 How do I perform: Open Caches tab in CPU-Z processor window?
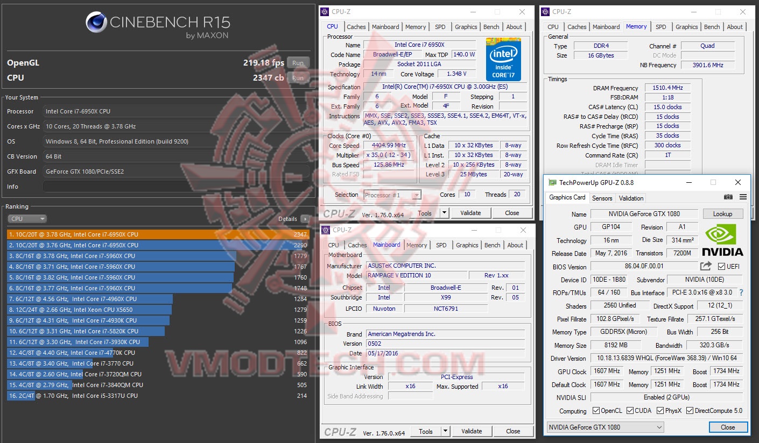click(356, 27)
